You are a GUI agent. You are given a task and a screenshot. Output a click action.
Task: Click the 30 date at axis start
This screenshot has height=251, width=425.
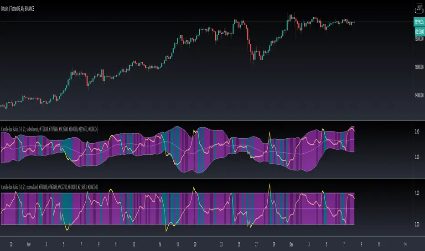(x=11, y=245)
